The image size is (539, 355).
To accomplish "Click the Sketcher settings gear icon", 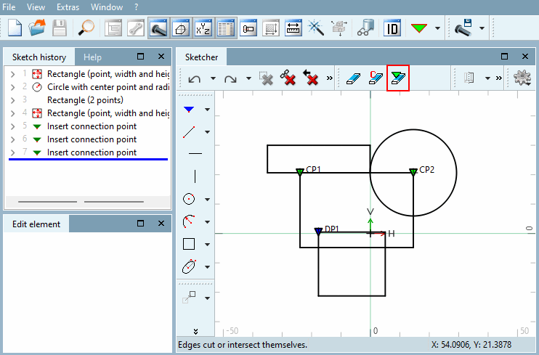I will [522, 78].
